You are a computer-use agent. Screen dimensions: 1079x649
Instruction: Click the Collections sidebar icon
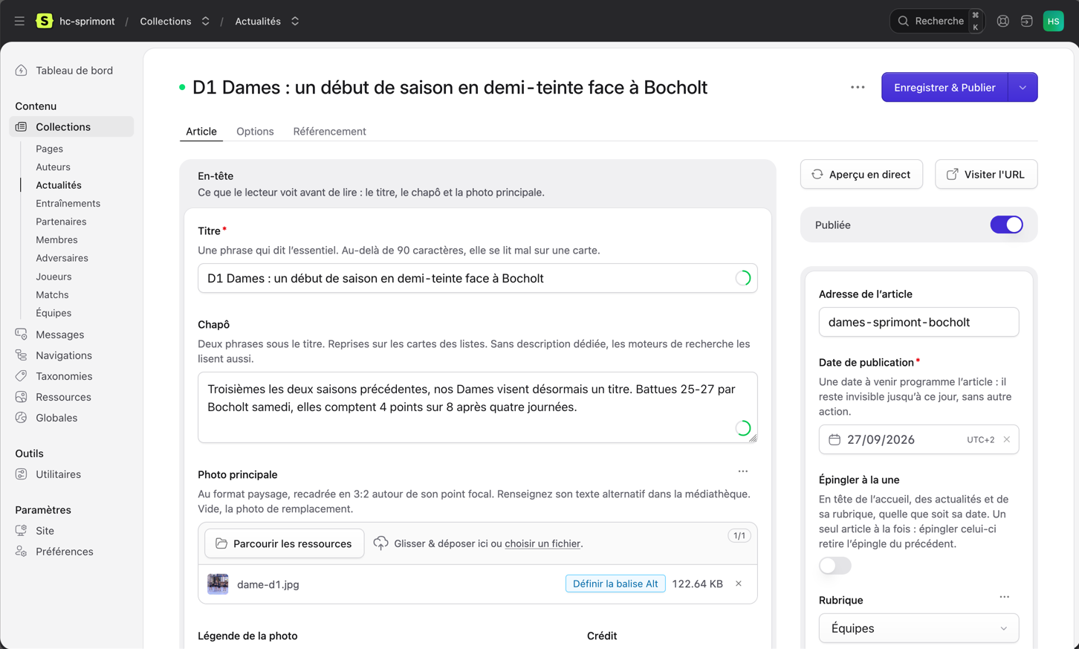tap(21, 127)
